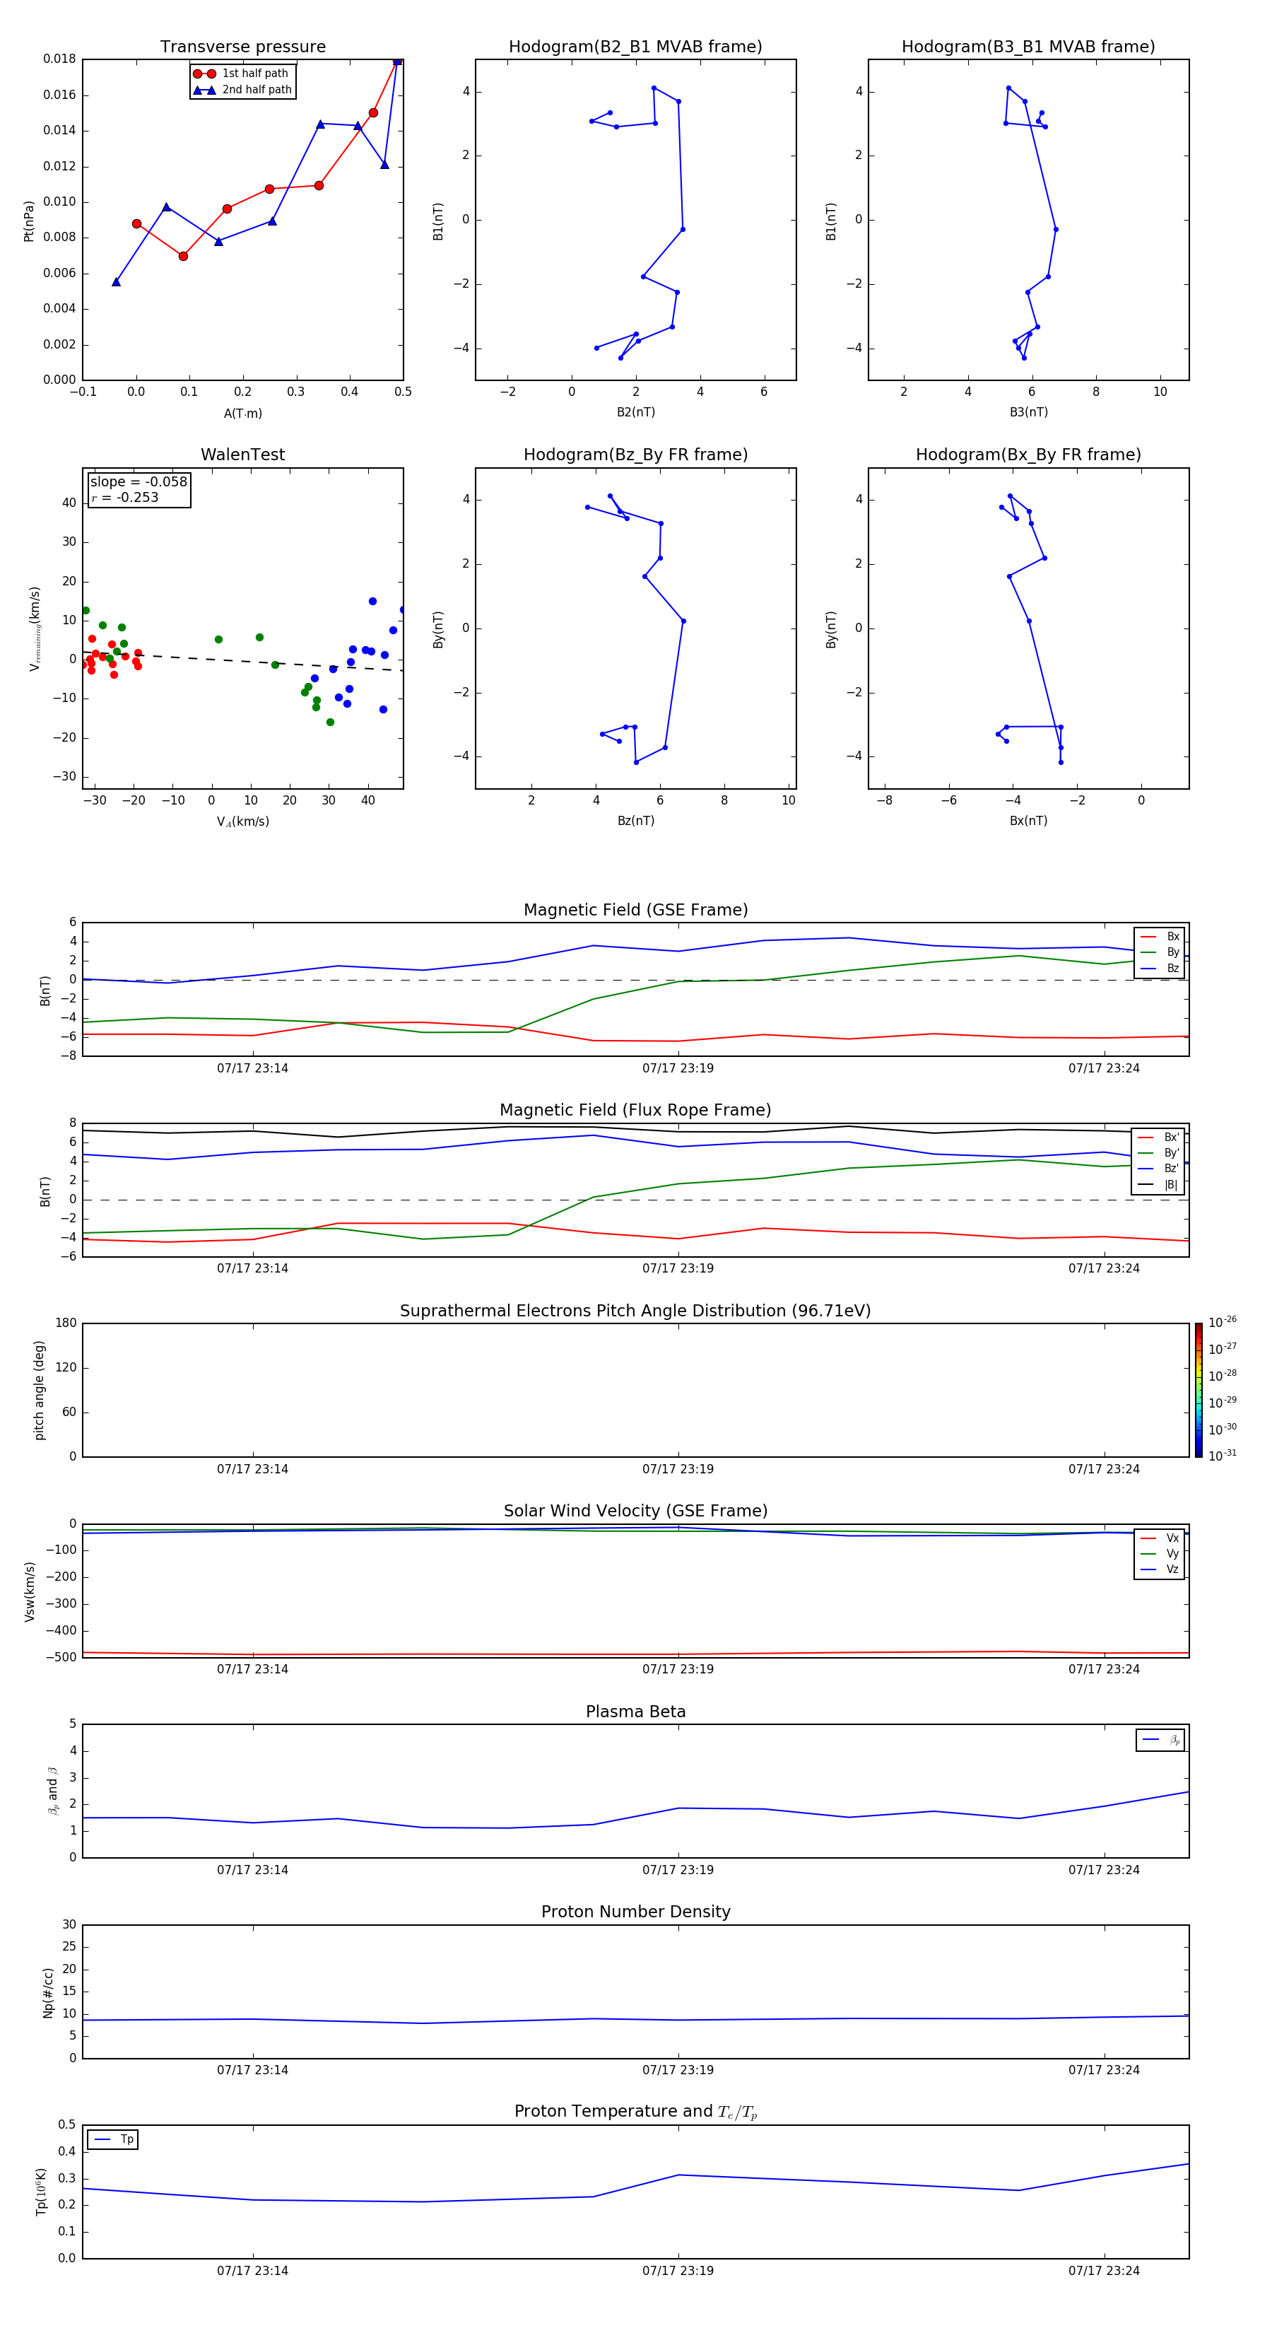1272x2333 pixels.
Task: Click the 'A(T·m)' x-axis label
Action: [x=242, y=413]
